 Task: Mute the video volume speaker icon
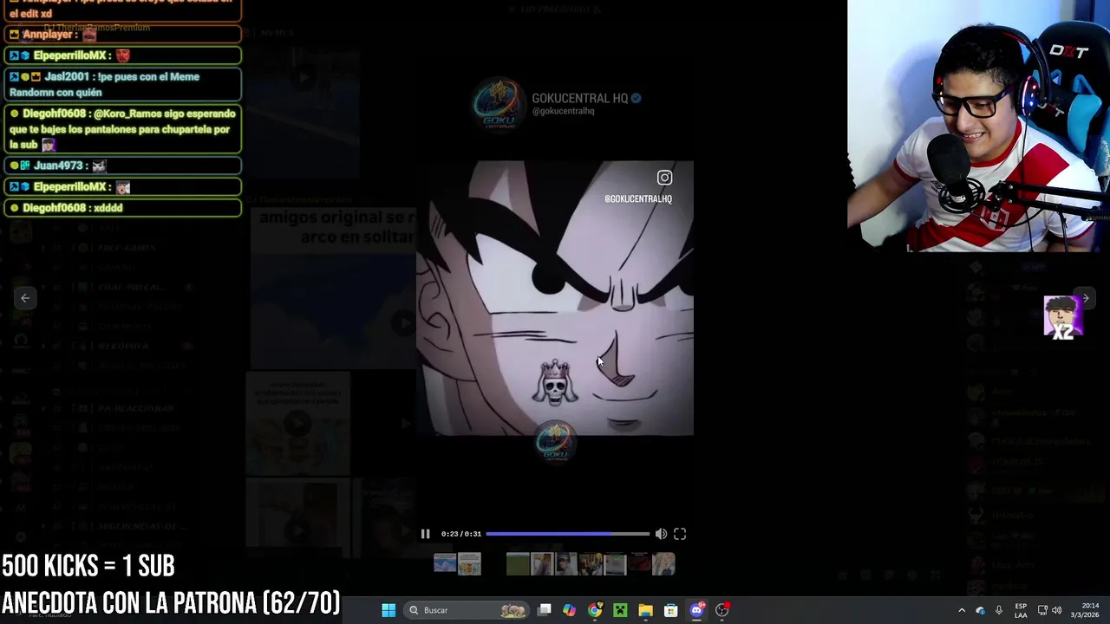coord(661,534)
